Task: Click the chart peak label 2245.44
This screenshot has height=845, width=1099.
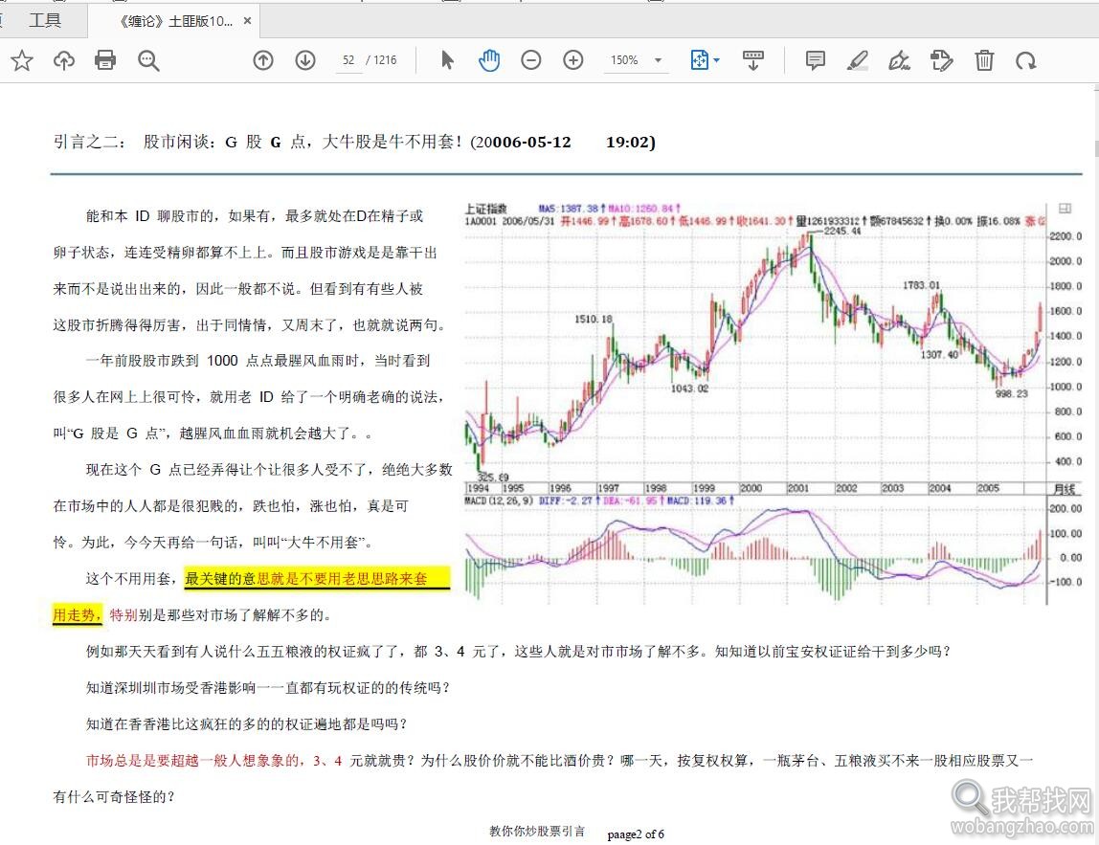Action: tap(841, 231)
